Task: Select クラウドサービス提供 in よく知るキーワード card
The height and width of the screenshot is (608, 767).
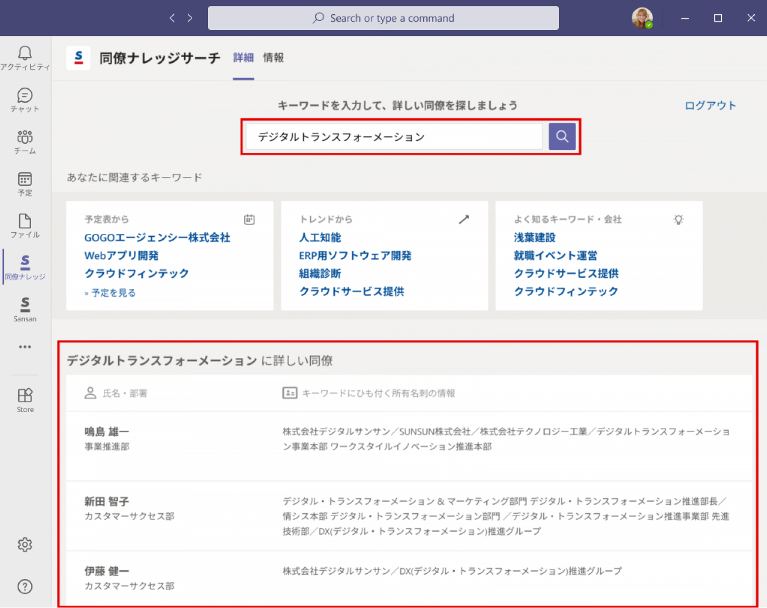Action: point(566,274)
